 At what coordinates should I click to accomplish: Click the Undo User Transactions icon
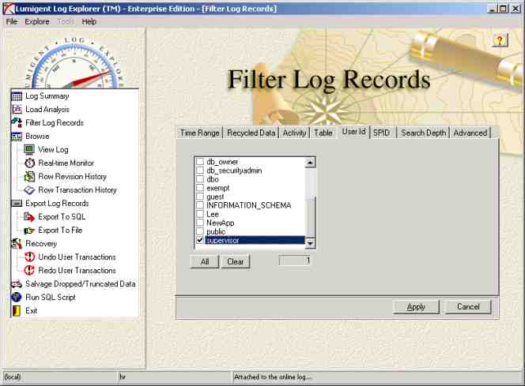29,257
